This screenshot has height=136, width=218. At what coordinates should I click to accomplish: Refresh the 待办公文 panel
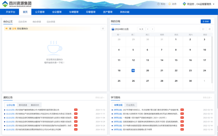pyautogui.click(x=103, y=29)
